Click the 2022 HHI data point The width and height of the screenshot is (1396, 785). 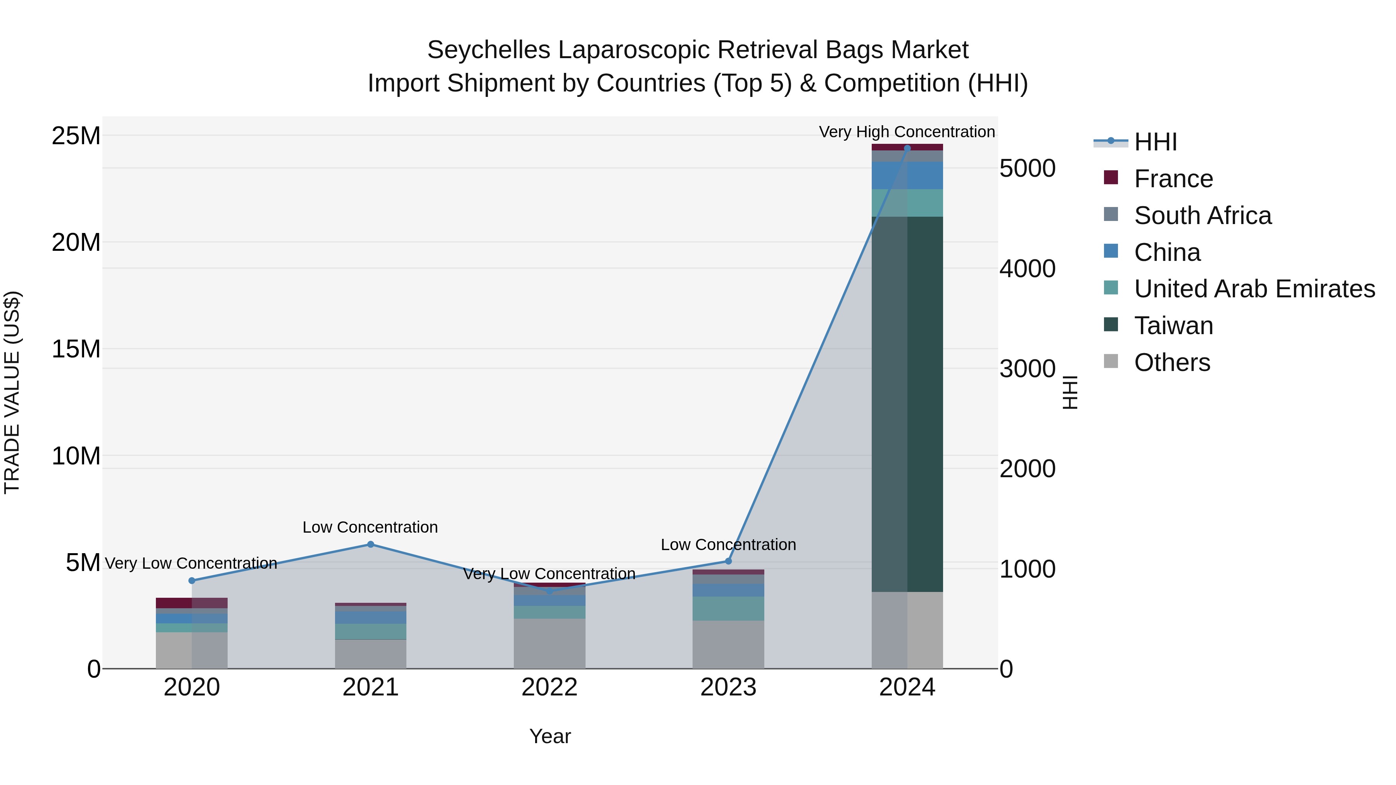549,591
